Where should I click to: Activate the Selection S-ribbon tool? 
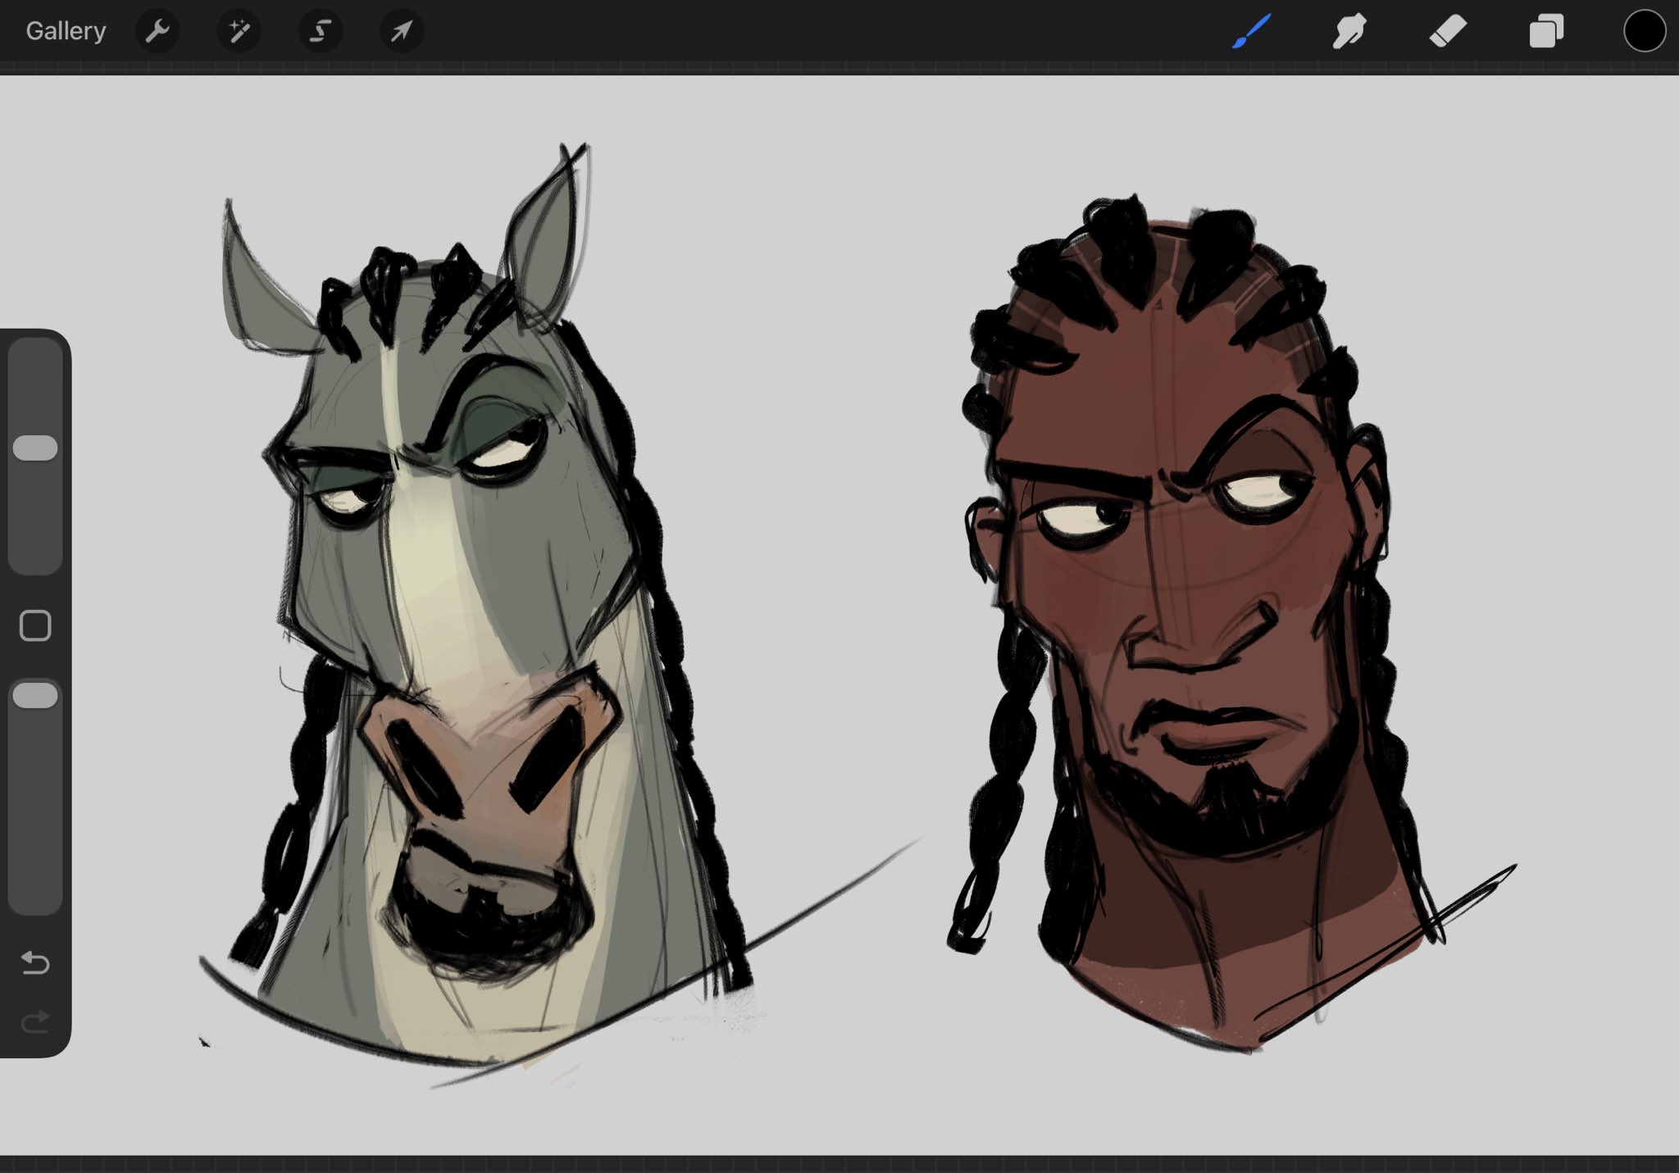[x=320, y=31]
